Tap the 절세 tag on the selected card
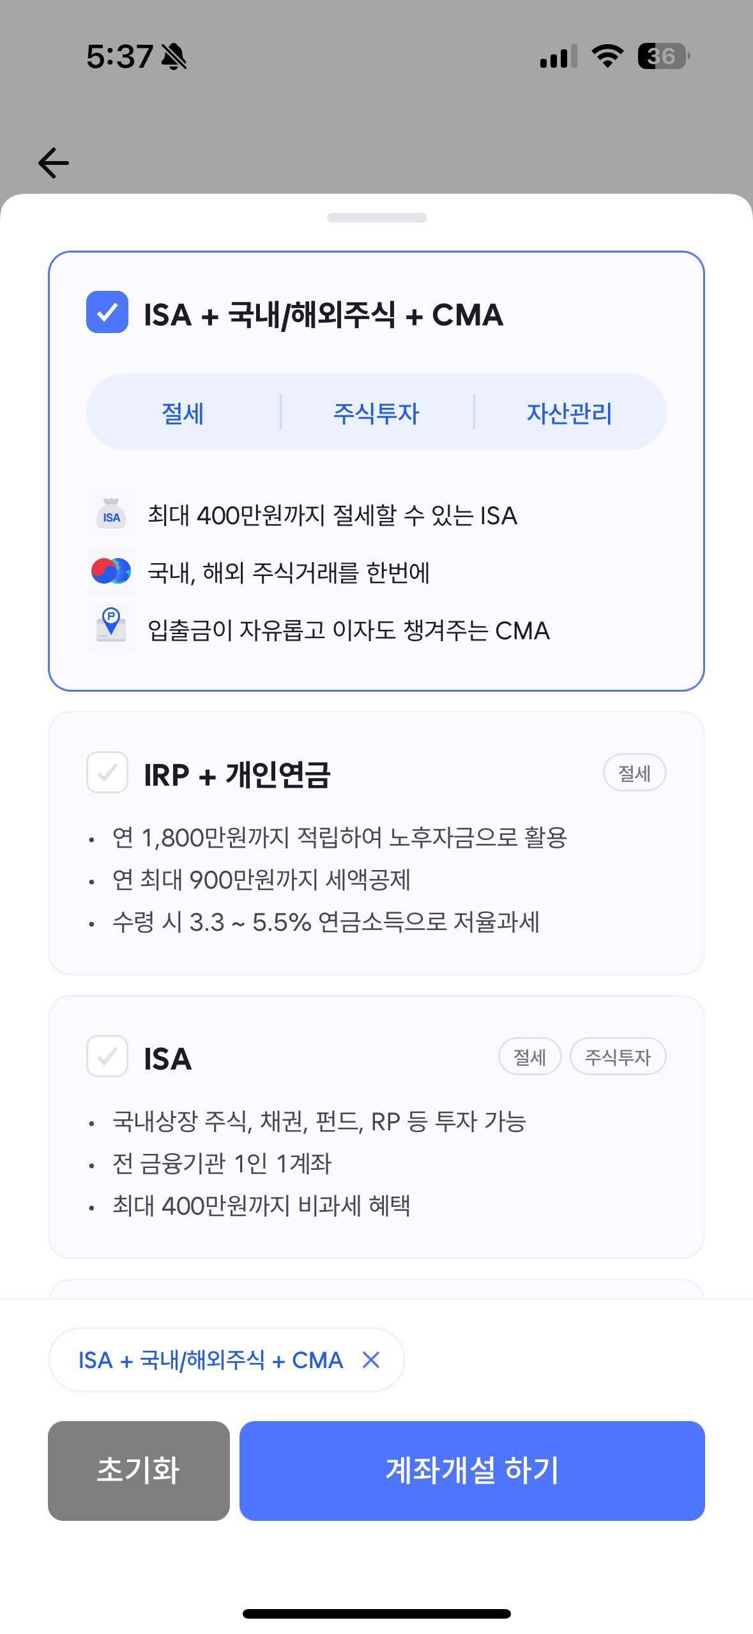 point(182,413)
